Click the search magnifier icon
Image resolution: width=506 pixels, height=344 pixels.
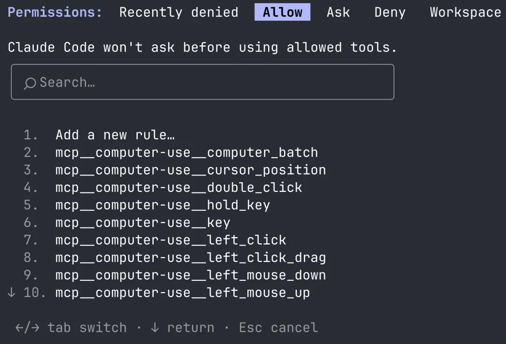click(x=30, y=83)
